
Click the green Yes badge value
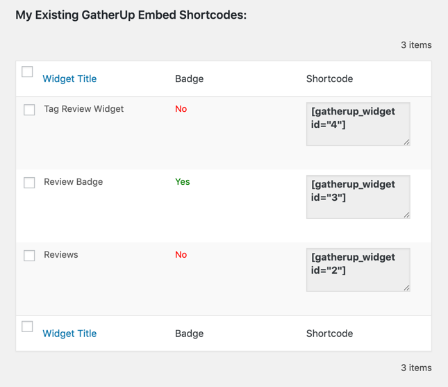click(x=182, y=182)
